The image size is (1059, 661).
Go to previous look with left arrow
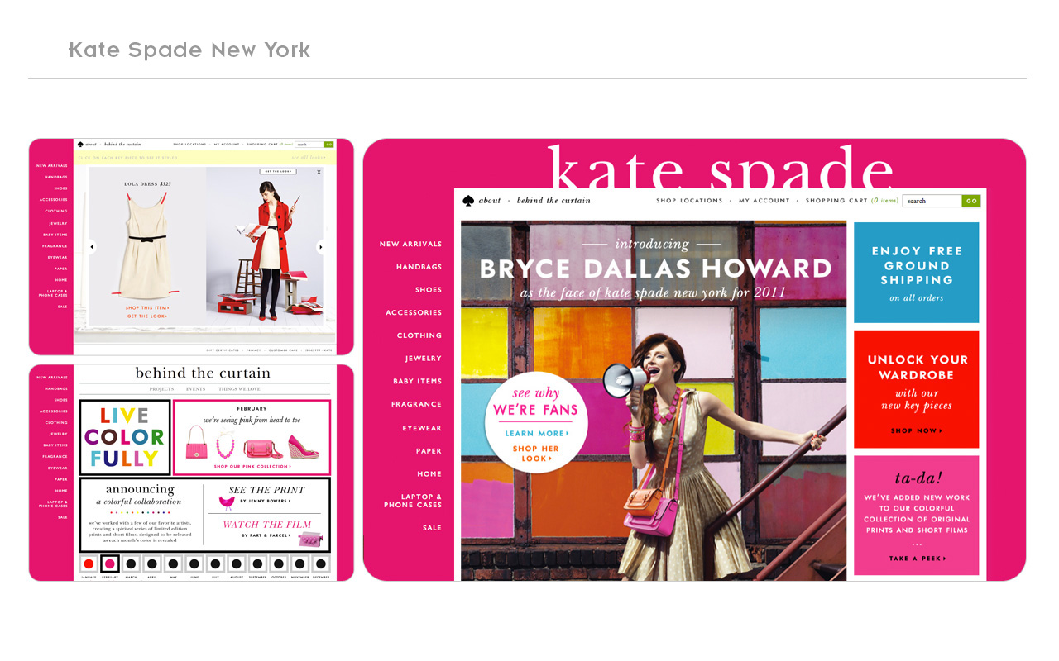[x=91, y=246]
